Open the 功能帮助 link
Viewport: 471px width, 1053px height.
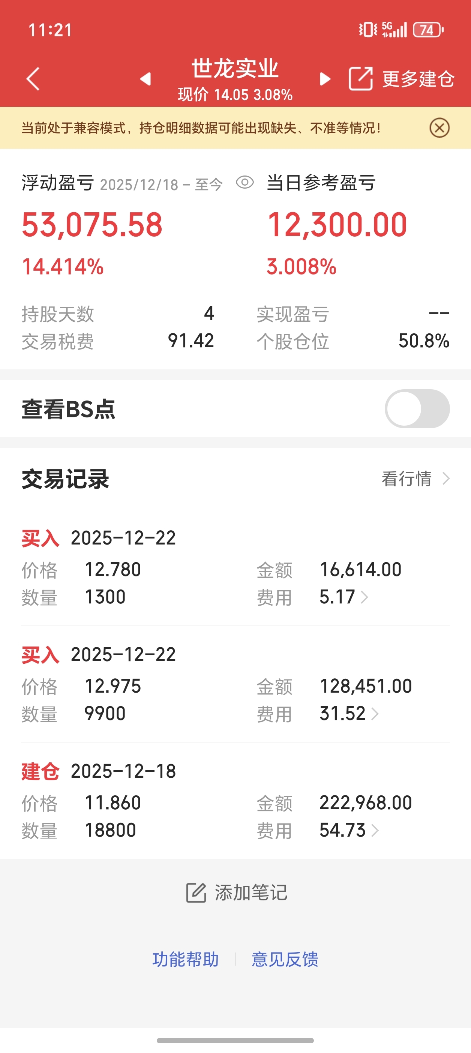[186, 959]
